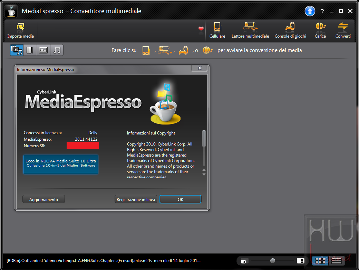Click the globe icon in instruction line
The image size is (359, 270).
click(x=207, y=50)
